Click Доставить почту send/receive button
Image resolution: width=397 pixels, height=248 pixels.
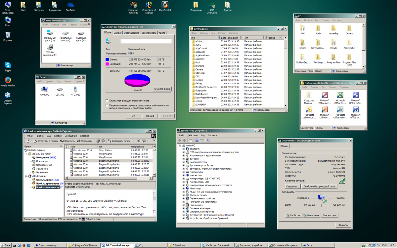119,141
